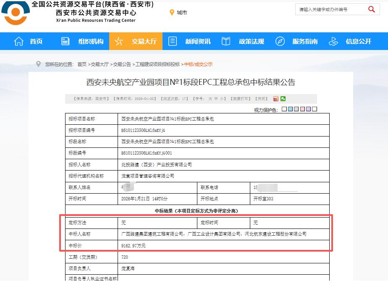Select the 新闻资讯 news icon
388x281 pixels.
(172, 41)
